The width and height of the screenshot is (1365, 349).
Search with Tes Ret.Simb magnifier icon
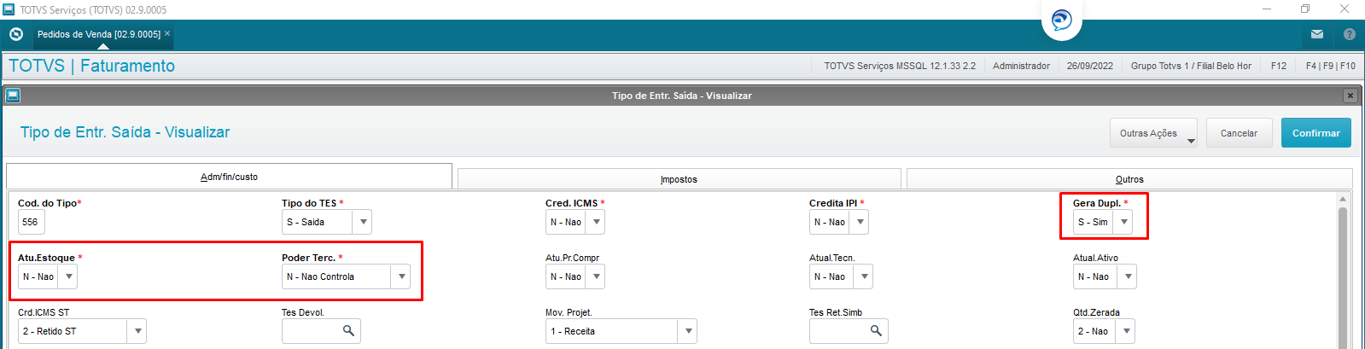(876, 331)
